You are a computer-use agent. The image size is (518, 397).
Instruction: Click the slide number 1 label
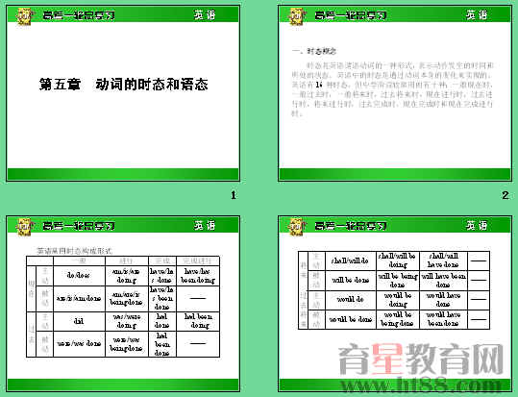click(x=234, y=195)
